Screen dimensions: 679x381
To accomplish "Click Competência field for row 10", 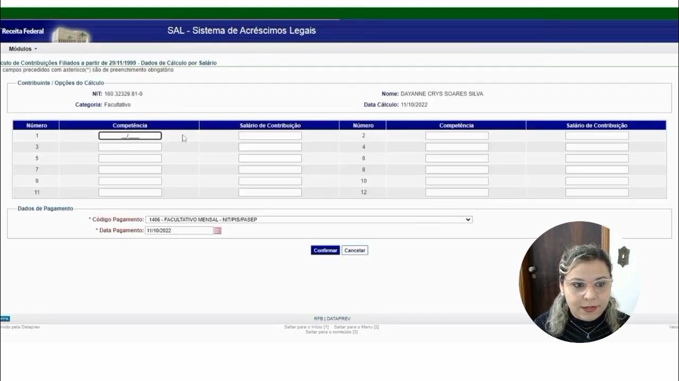I will point(457,181).
